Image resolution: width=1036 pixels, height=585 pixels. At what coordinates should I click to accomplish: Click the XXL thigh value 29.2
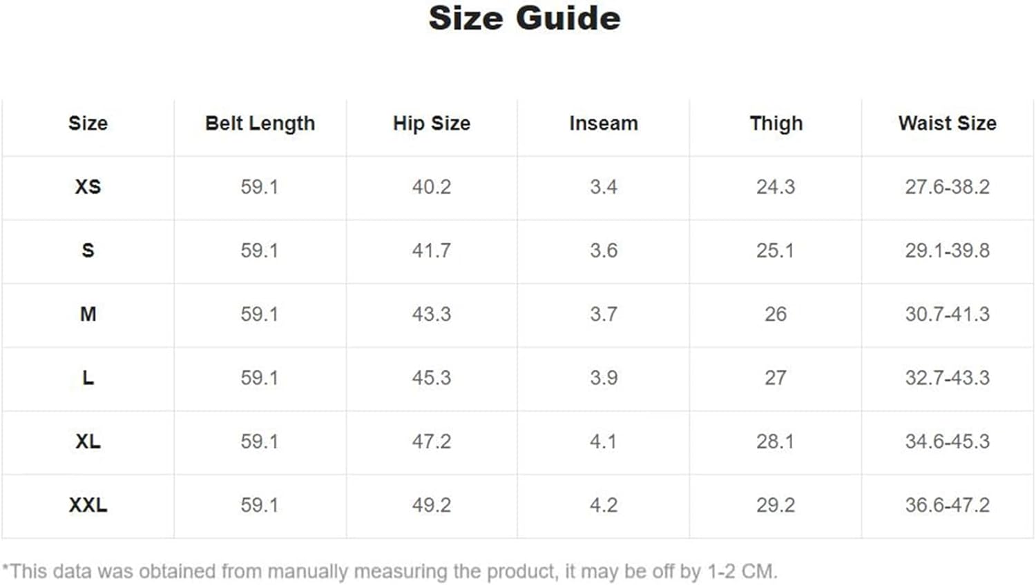pyautogui.click(x=776, y=505)
